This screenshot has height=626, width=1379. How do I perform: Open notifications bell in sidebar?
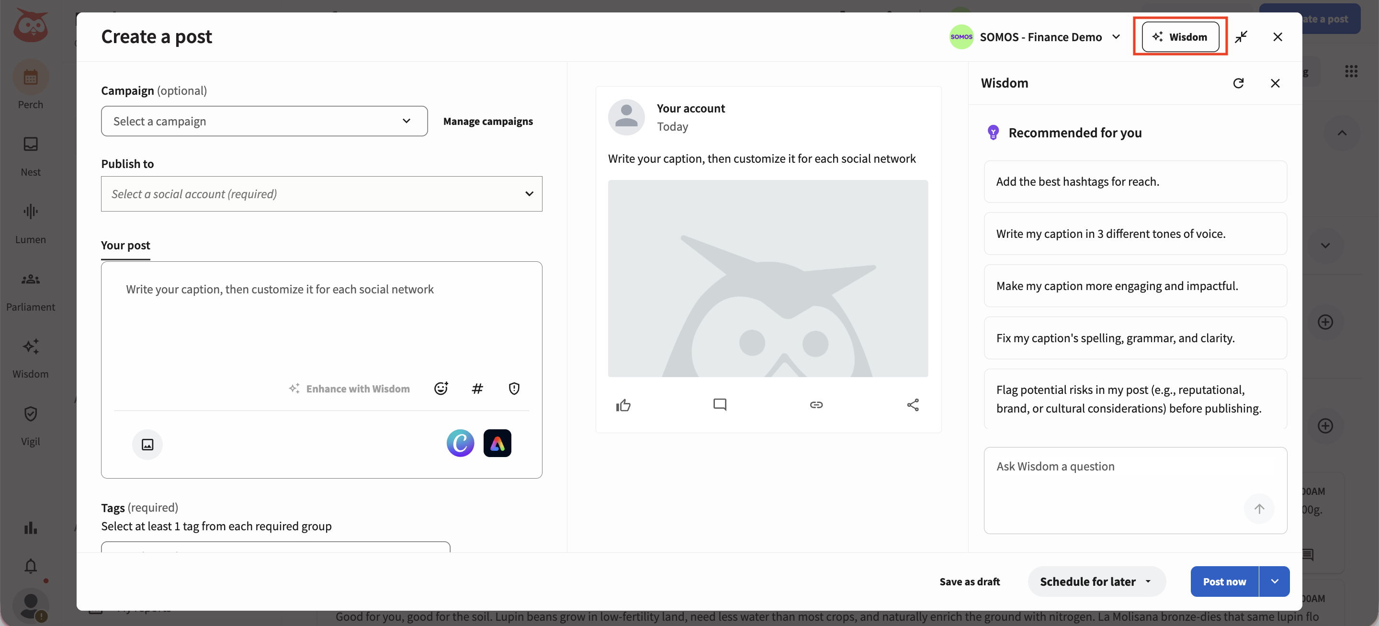(x=31, y=566)
